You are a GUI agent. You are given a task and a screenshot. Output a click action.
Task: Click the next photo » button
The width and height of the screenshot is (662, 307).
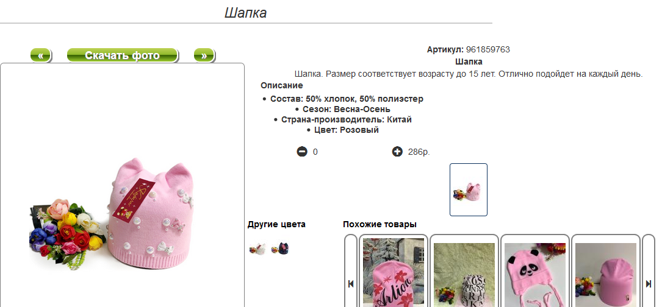pos(204,55)
